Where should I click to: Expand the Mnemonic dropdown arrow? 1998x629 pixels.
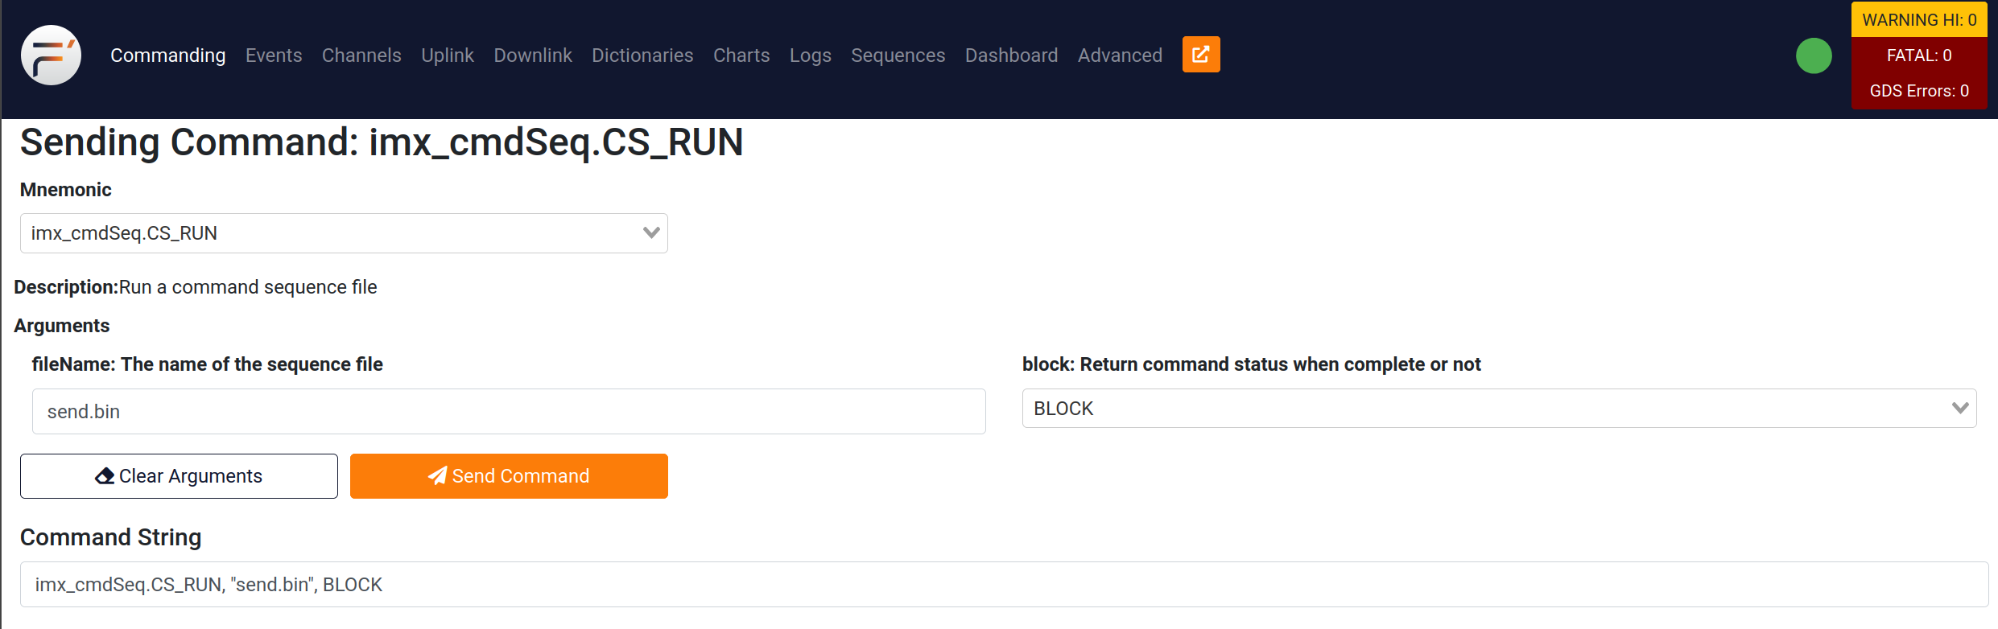(x=651, y=233)
